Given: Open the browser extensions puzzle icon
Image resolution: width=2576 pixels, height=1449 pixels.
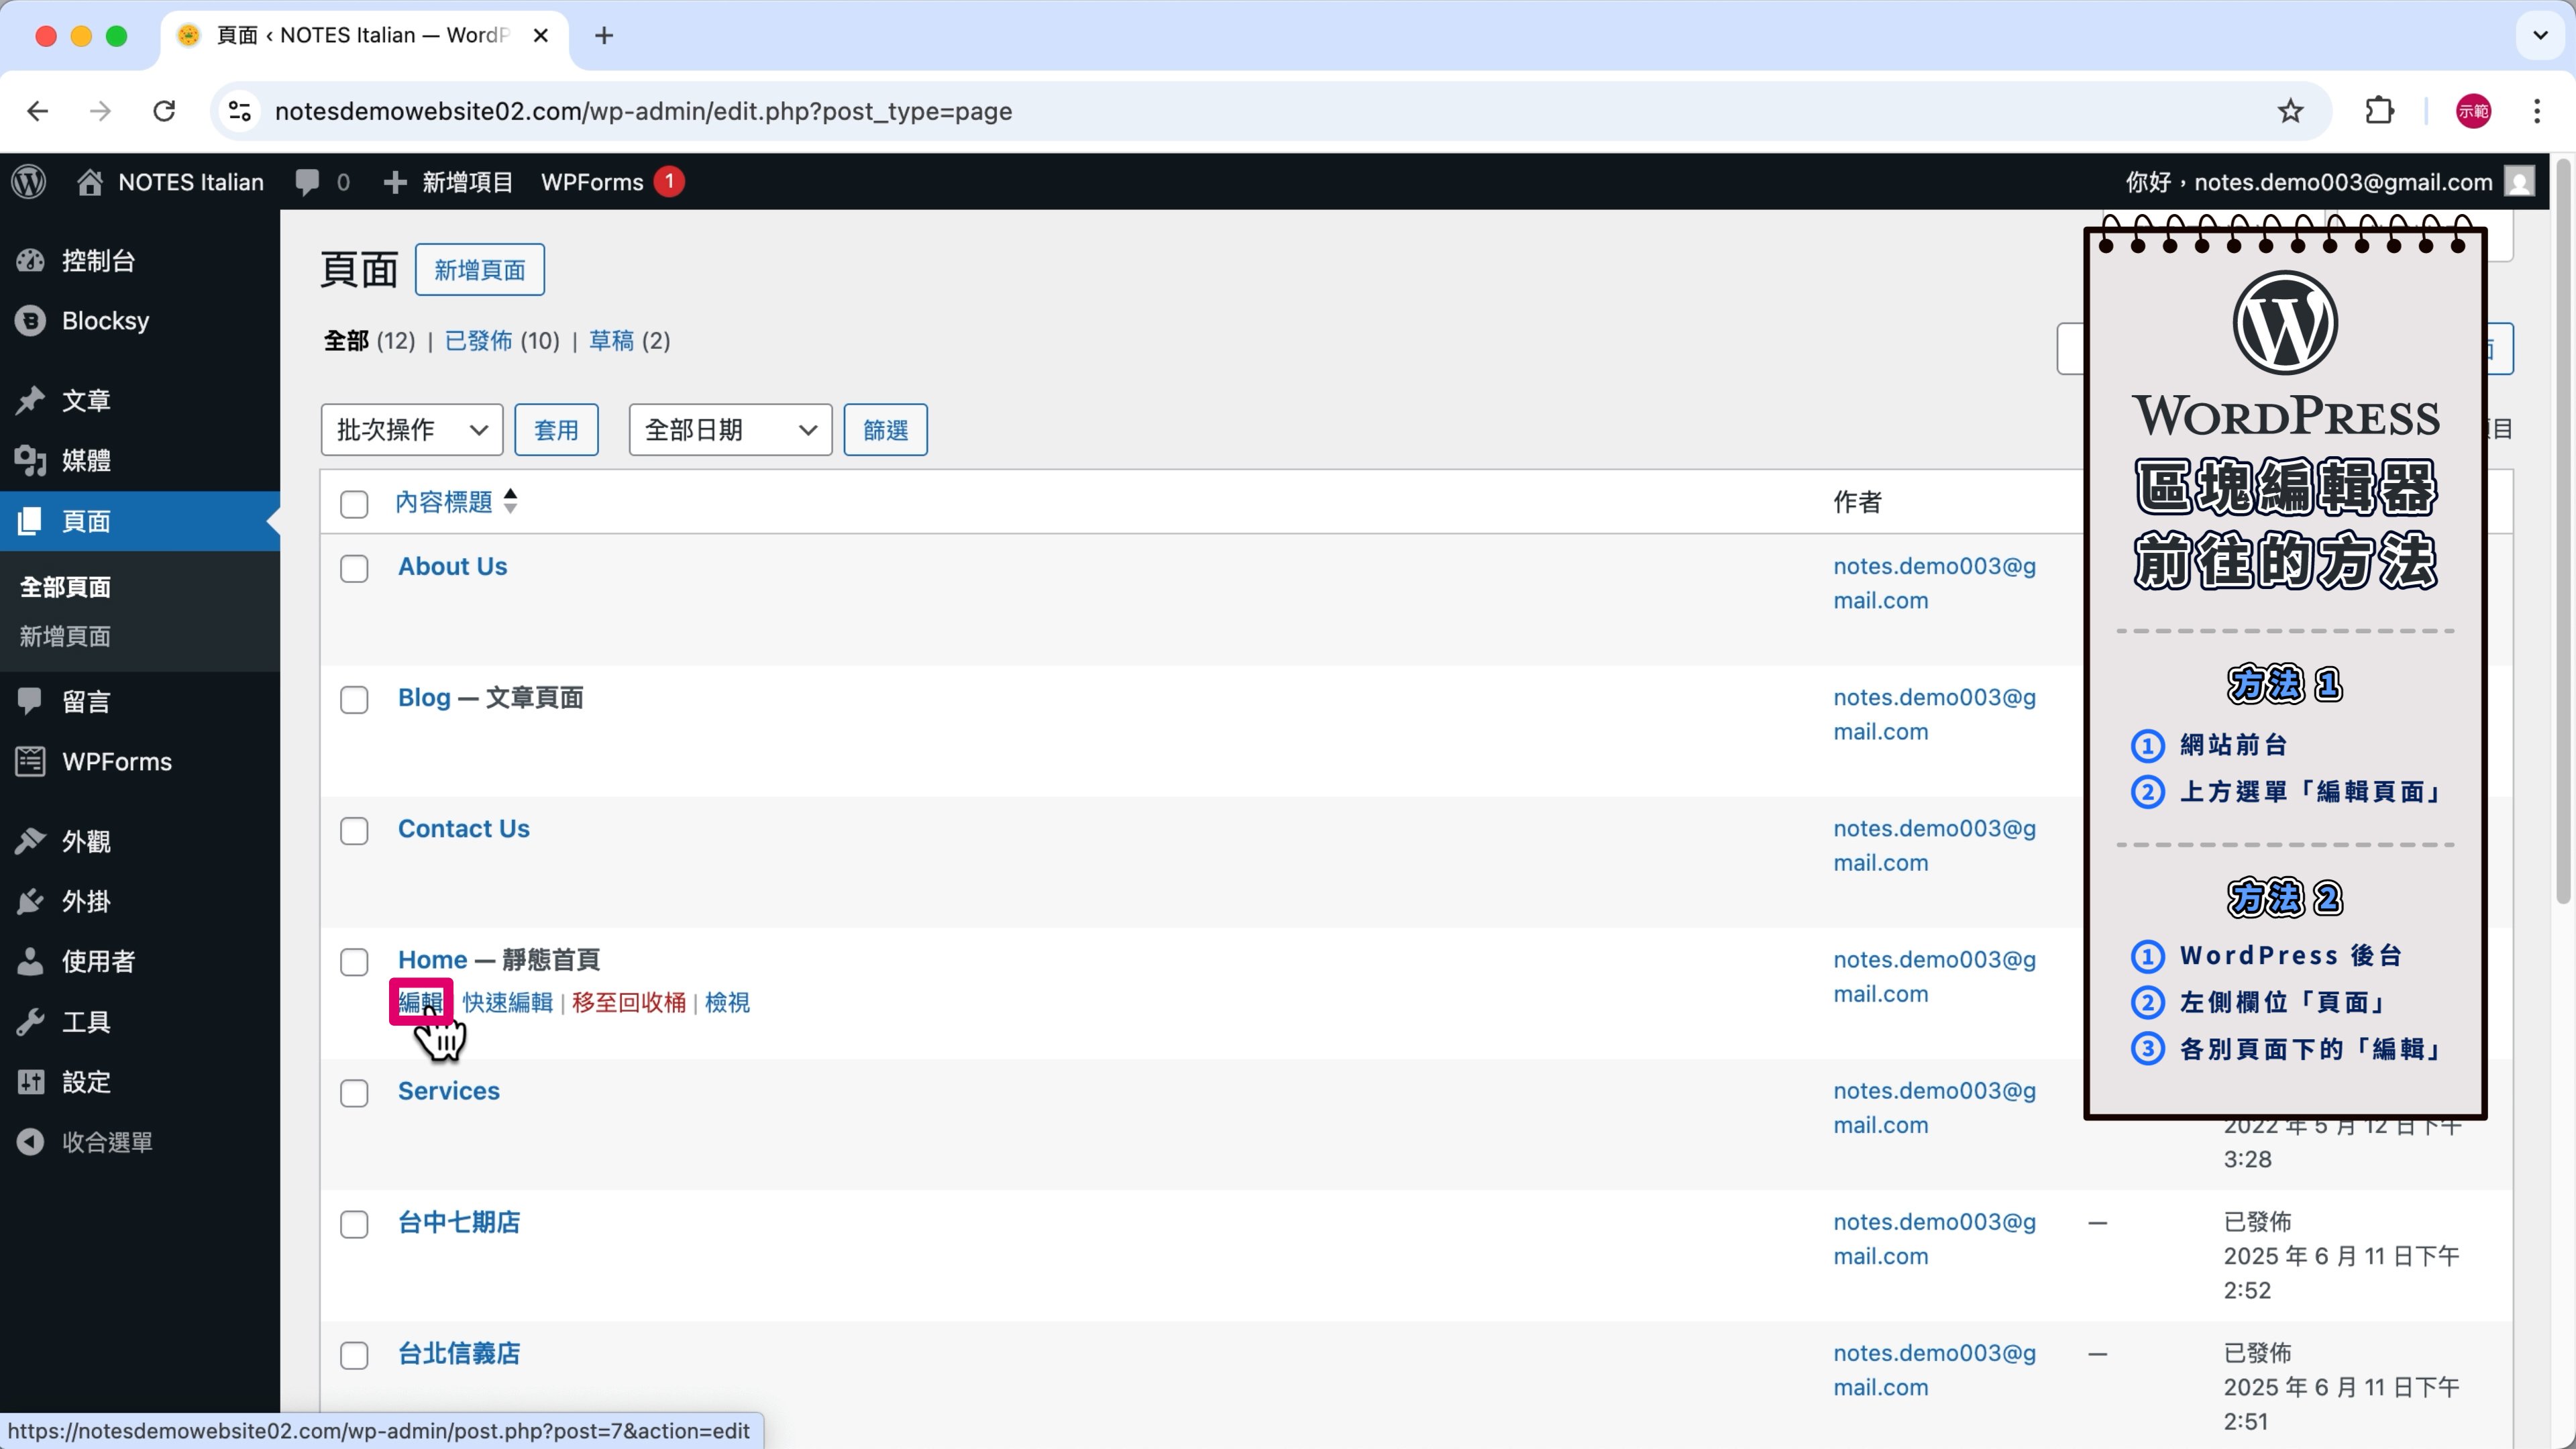Looking at the screenshot, I should [2379, 111].
